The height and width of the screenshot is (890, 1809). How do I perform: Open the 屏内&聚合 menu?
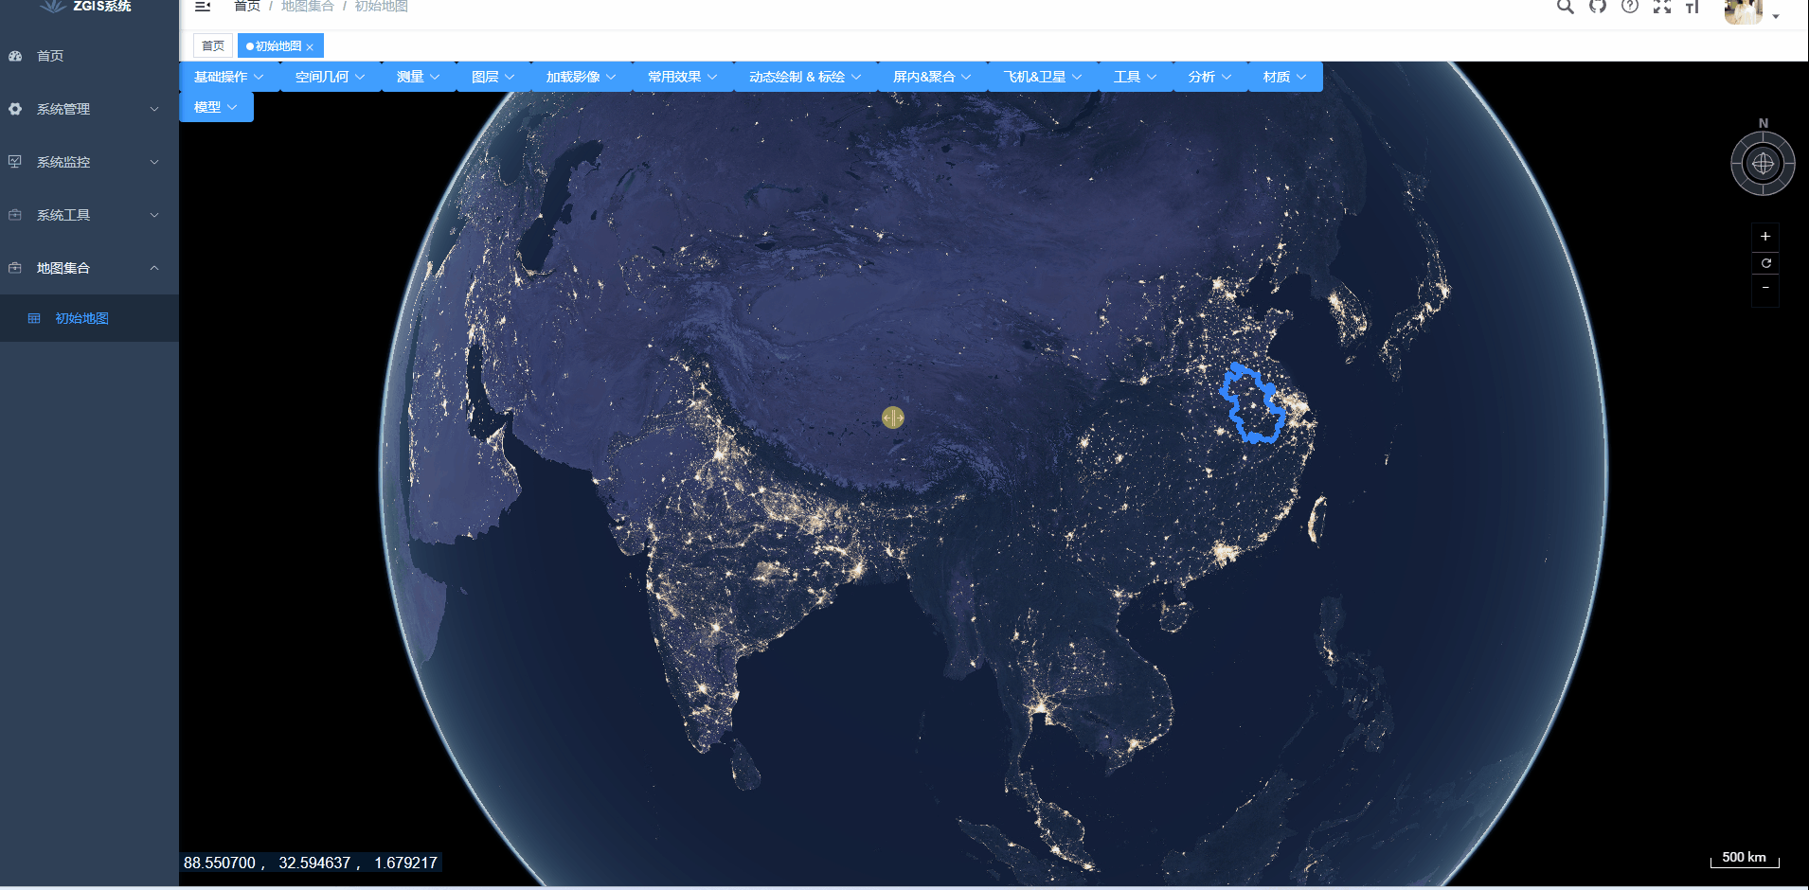(x=933, y=77)
